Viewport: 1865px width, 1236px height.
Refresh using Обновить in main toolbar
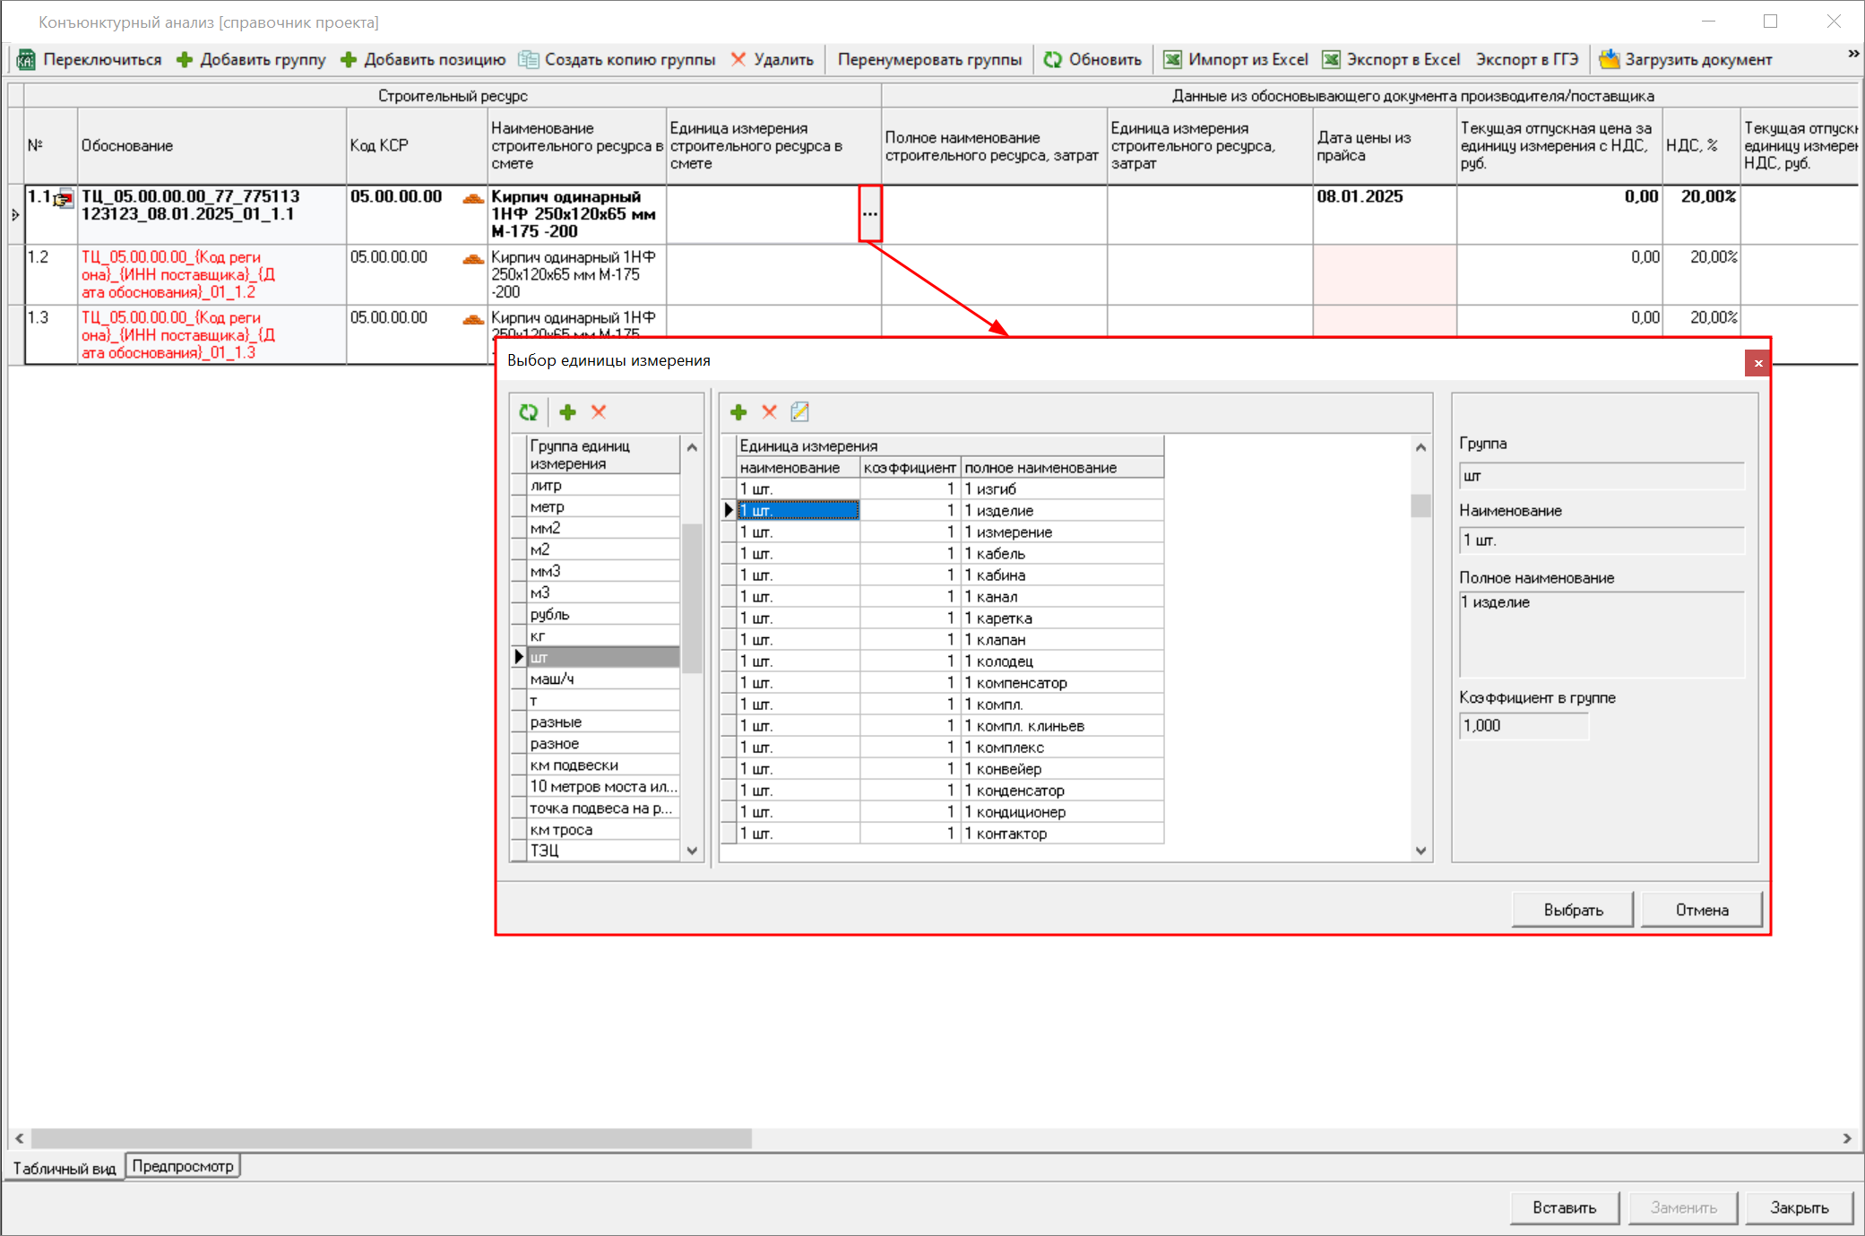click(1092, 60)
